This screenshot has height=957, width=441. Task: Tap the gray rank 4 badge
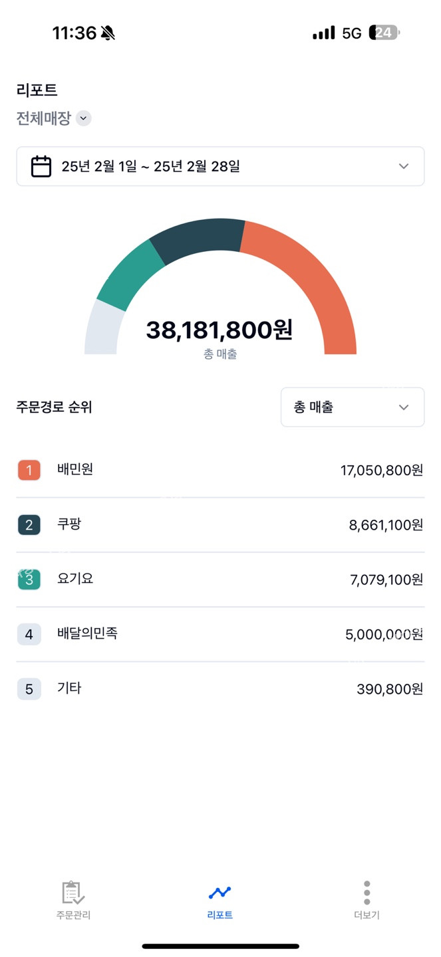[x=29, y=634]
